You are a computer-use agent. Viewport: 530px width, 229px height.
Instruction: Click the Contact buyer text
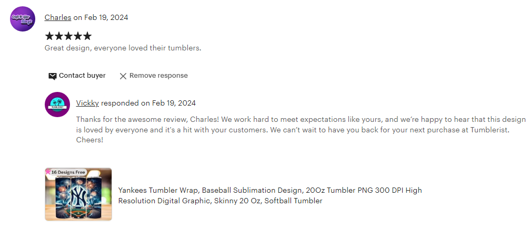pos(82,76)
